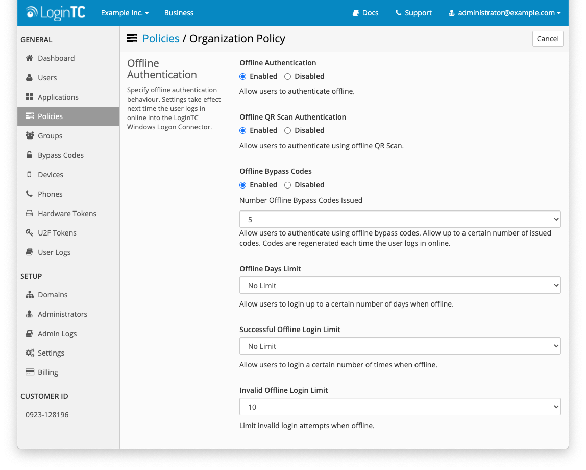Open the Example Inc. organization menu
The width and height of the screenshot is (586, 470).
tap(125, 13)
